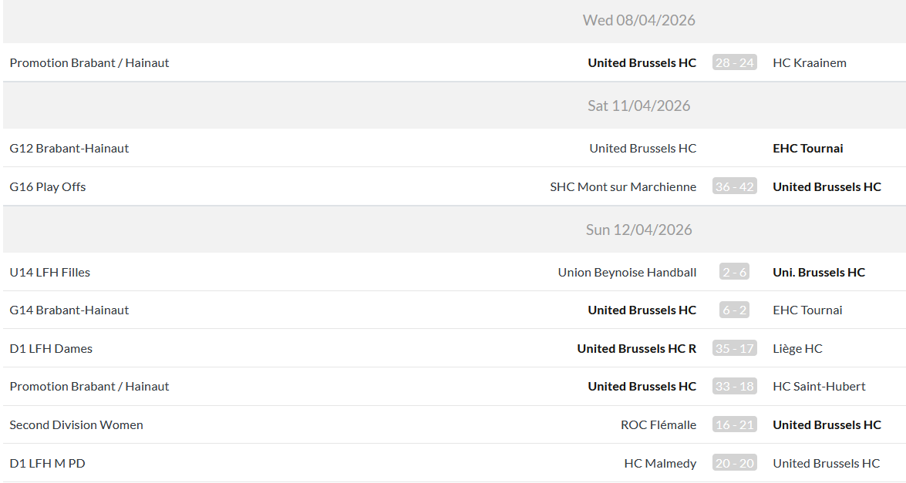Open the 20 - 20 draw score

pyautogui.click(x=734, y=463)
